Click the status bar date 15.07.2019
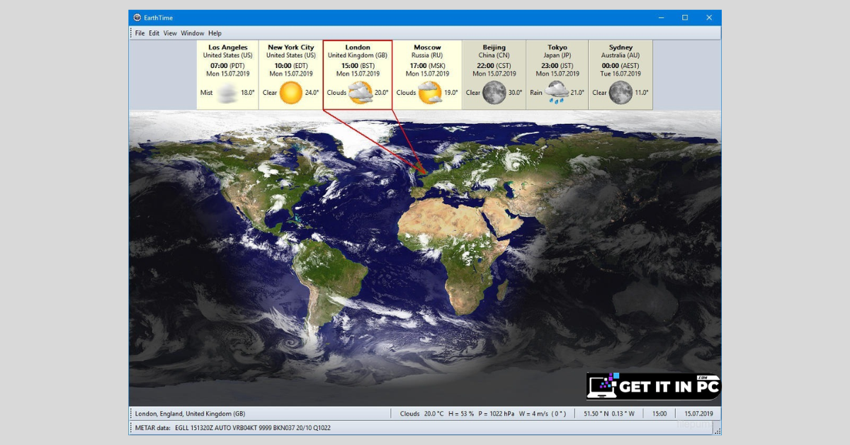The image size is (850, 445). [698, 414]
